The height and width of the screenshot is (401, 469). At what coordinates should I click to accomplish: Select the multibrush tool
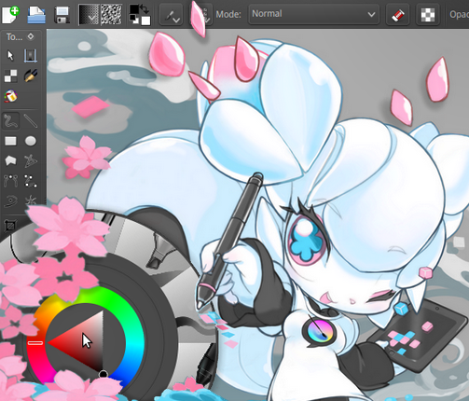[31, 200]
